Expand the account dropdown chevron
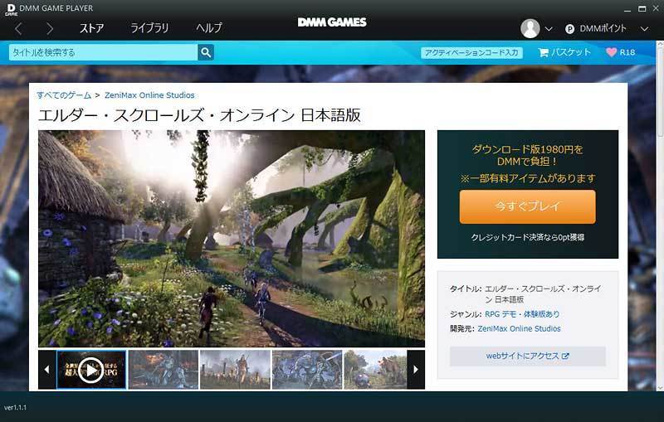Viewport: 664px width, 422px height. 549,29
